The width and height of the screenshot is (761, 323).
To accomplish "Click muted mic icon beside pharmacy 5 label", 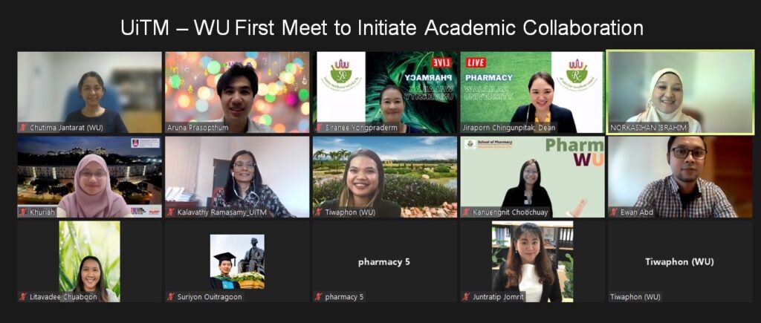I will (x=318, y=297).
